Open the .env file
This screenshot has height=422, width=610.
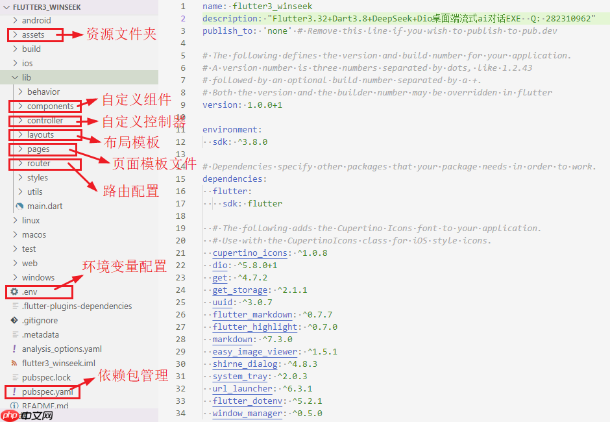coord(30,292)
